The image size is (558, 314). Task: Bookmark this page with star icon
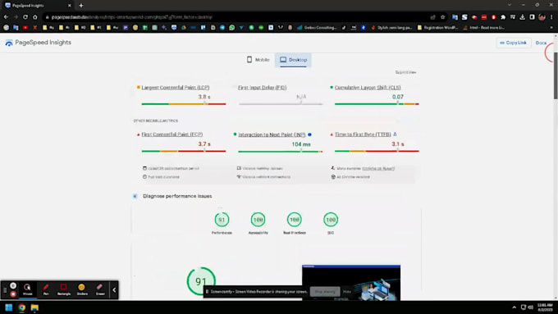[x=442, y=17]
